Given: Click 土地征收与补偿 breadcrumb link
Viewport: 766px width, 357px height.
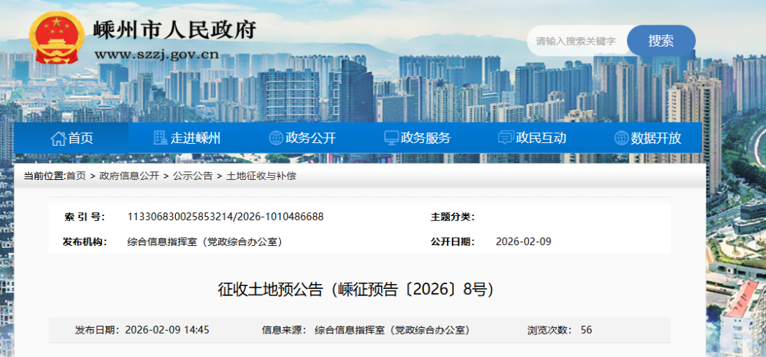Looking at the screenshot, I should (x=261, y=176).
